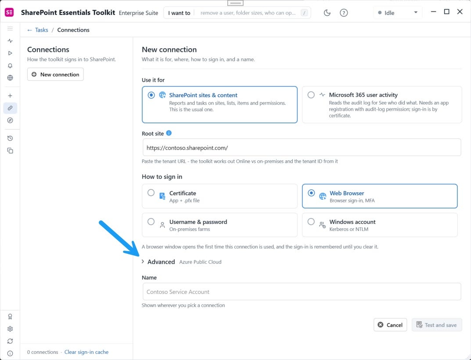Open the settings gear sidebar icon
This screenshot has width=471, height=360.
coord(10,329)
